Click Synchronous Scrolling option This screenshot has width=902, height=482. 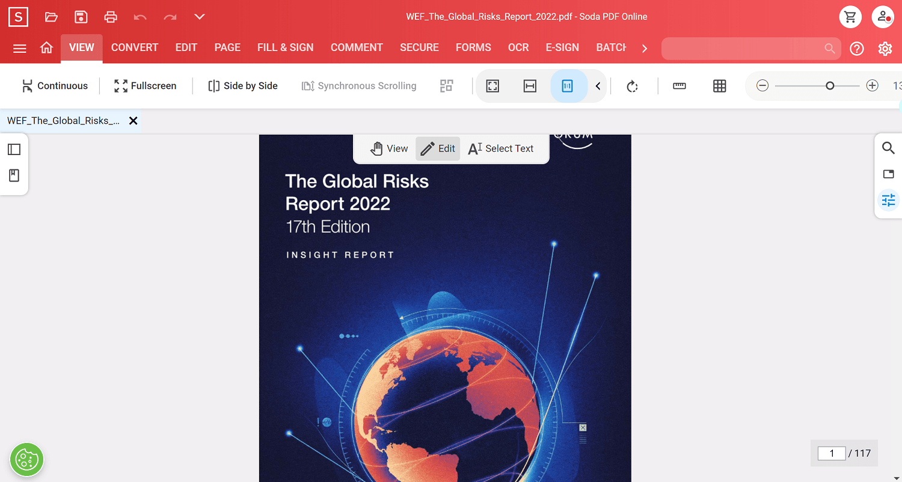click(359, 86)
